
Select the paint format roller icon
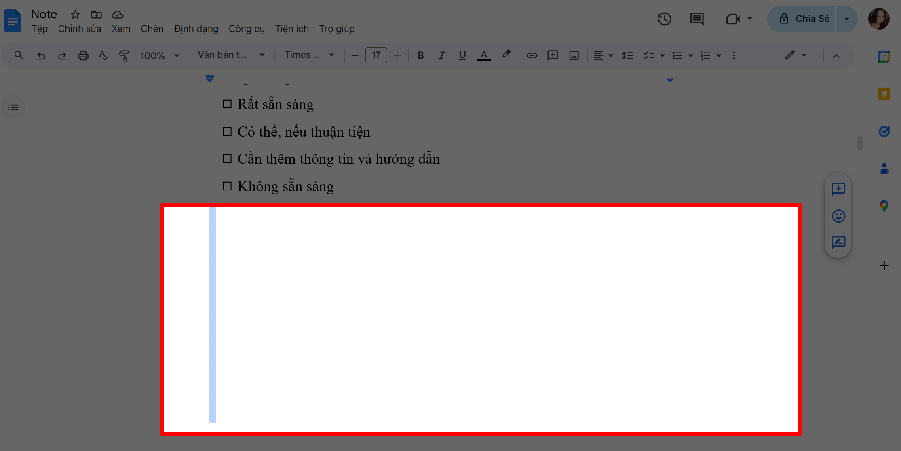tap(124, 55)
